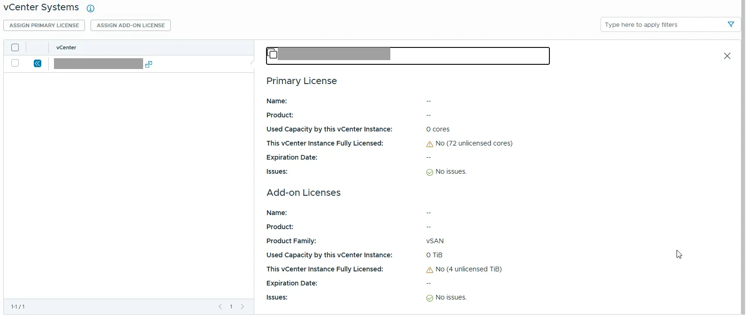Image resolution: width=746 pixels, height=316 pixels.
Task: Click the Product Family label
Action: (x=291, y=241)
